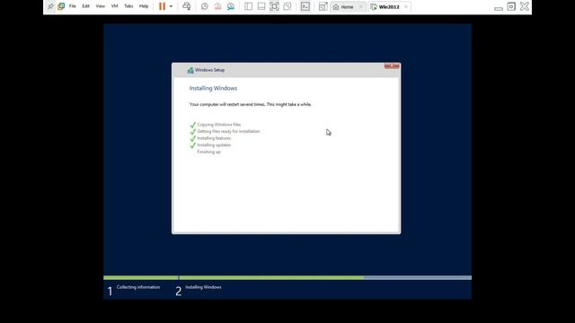This screenshot has height=323, width=575.
Task: Close the Windows Setup dialog
Action: coord(392,65)
